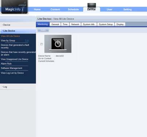
Task: Switch to the Time tab
Action: tap(65, 25)
